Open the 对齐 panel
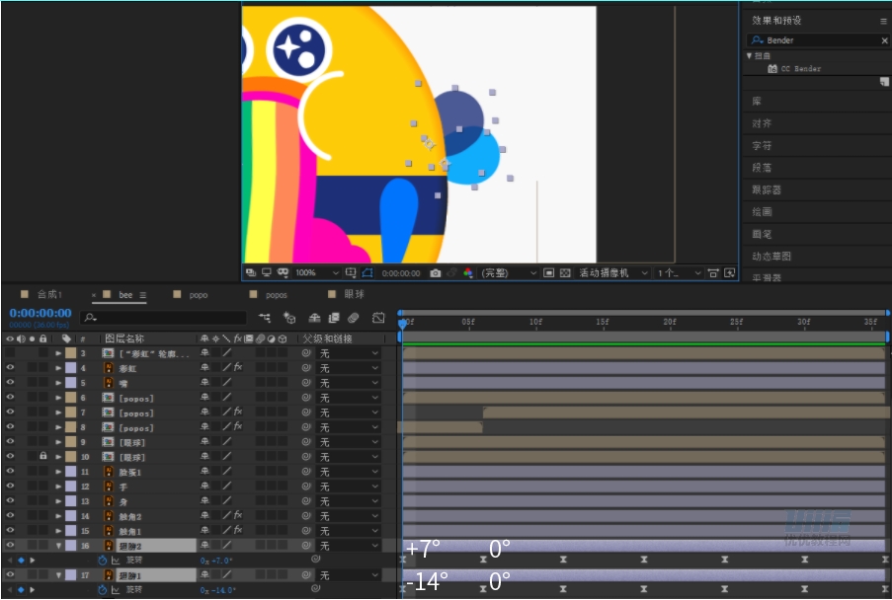892x600 pixels. 762,123
